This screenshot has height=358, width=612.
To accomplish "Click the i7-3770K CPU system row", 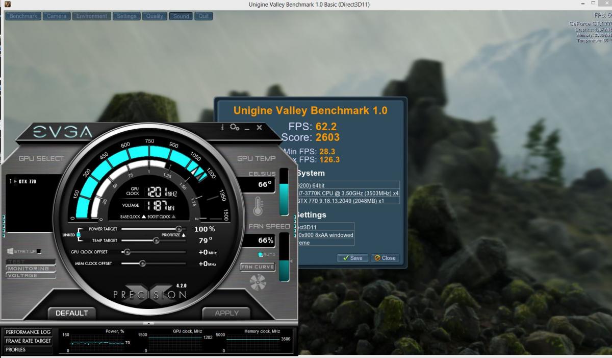I will (348, 193).
